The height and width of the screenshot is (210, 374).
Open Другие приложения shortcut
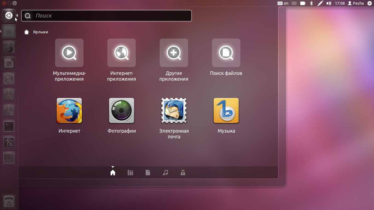point(174,53)
